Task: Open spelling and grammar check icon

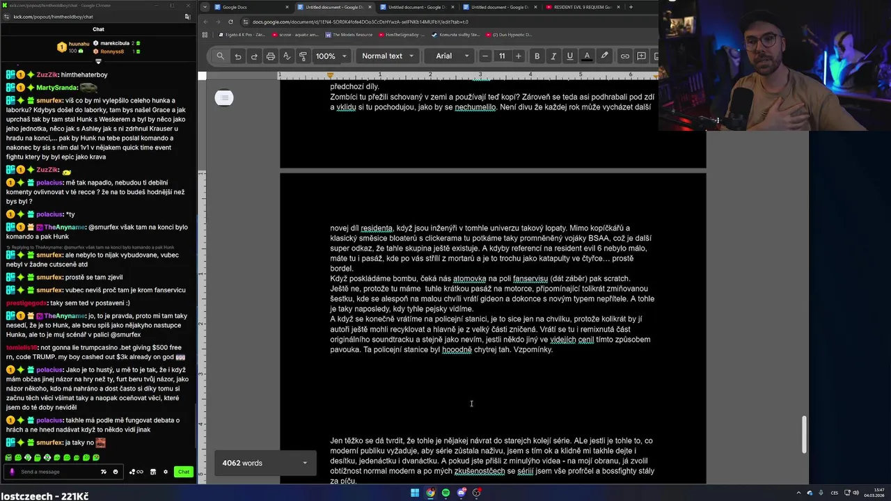Action: (x=287, y=56)
